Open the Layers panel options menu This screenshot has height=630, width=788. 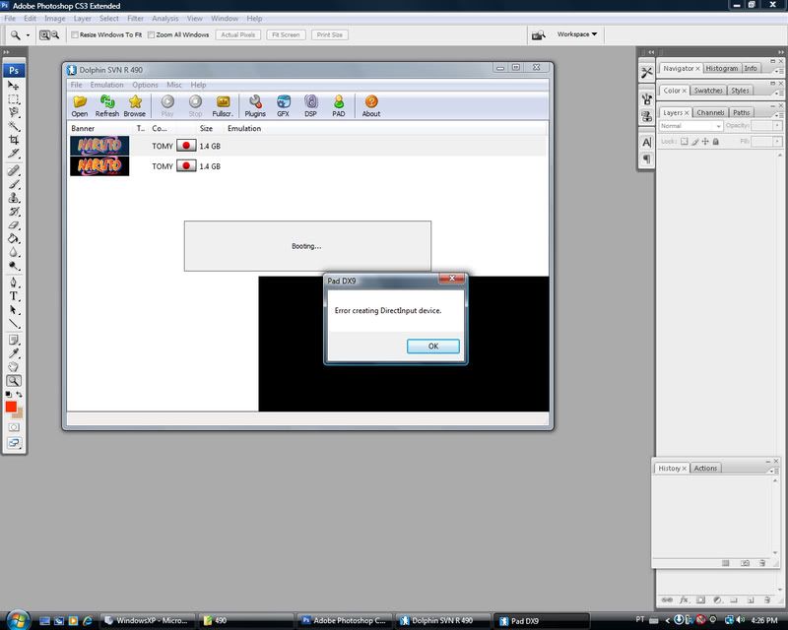pyautogui.click(x=778, y=115)
